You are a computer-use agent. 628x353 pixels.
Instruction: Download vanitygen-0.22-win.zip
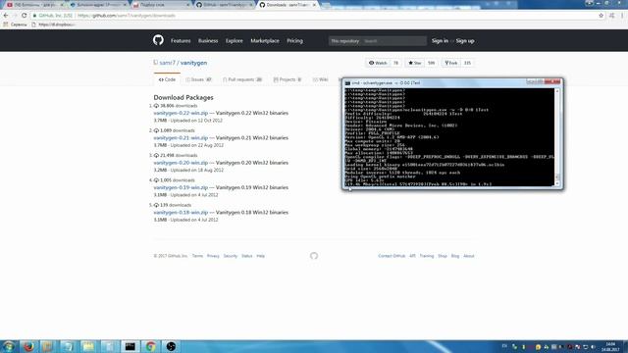(x=181, y=113)
